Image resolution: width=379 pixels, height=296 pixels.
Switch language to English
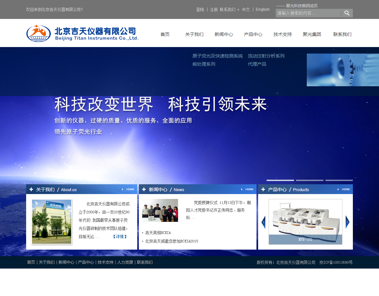pos(262,9)
